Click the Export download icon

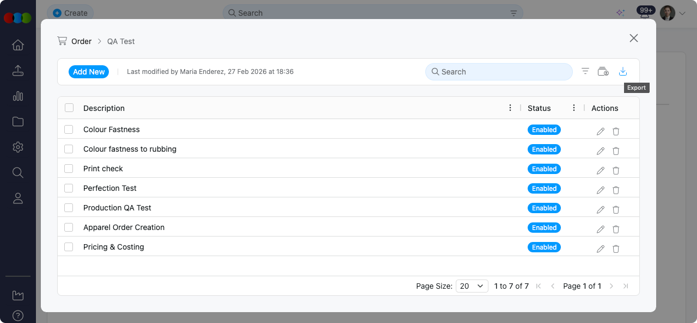tap(623, 72)
